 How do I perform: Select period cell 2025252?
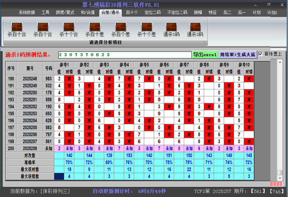(30, 107)
